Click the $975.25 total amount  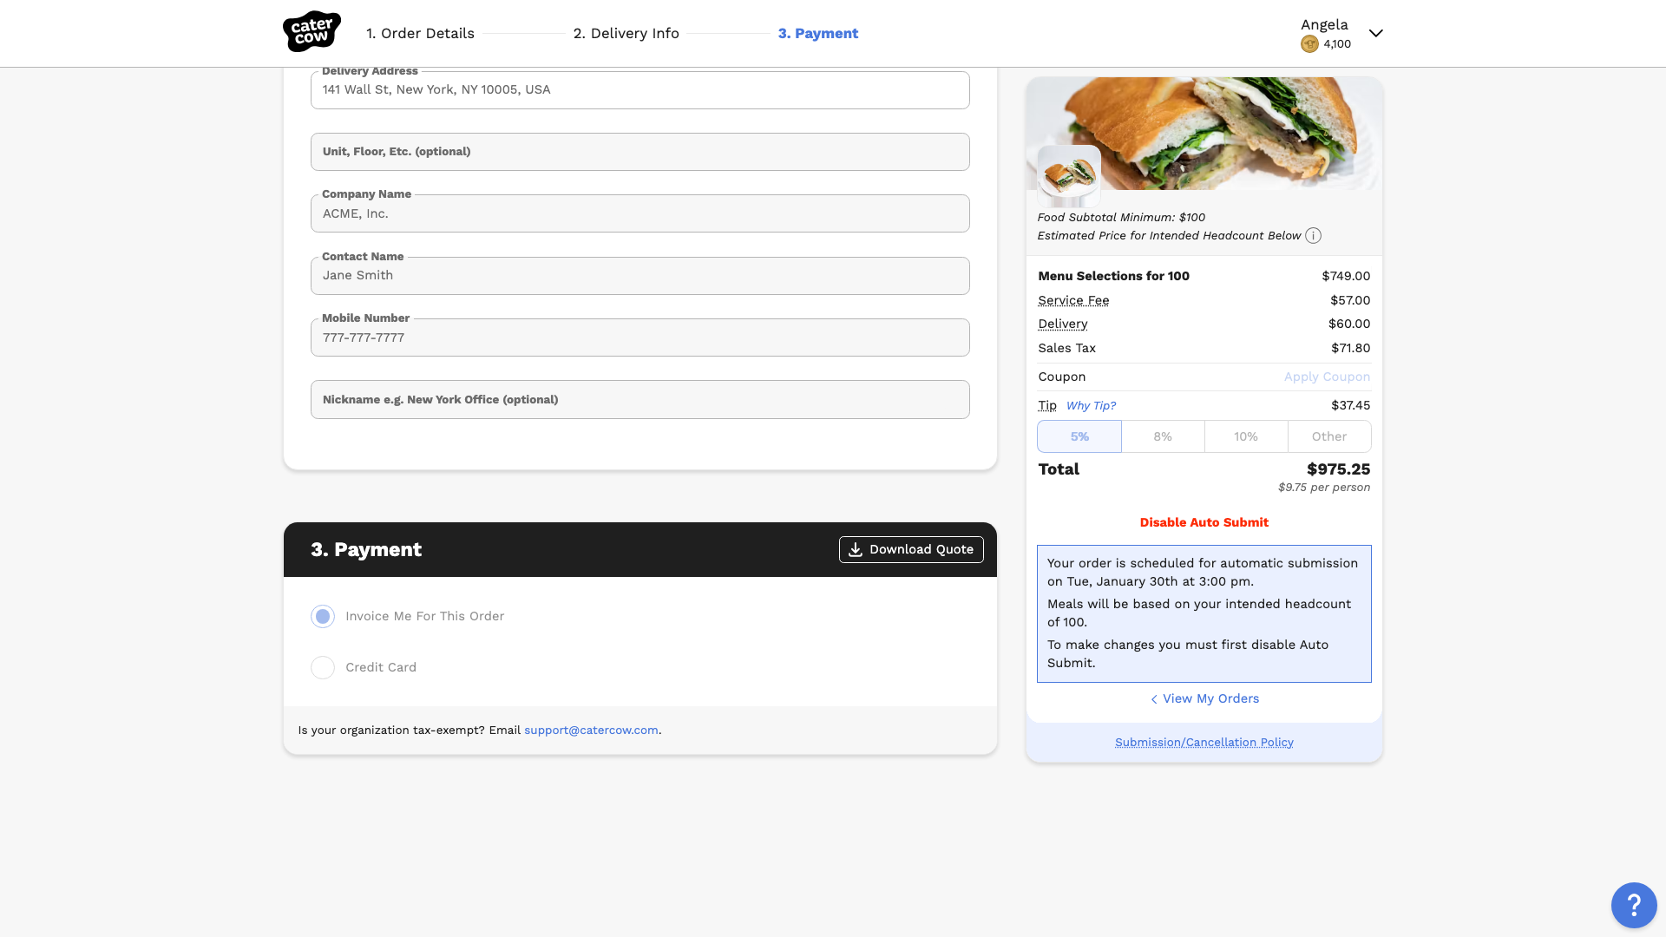pos(1338,469)
